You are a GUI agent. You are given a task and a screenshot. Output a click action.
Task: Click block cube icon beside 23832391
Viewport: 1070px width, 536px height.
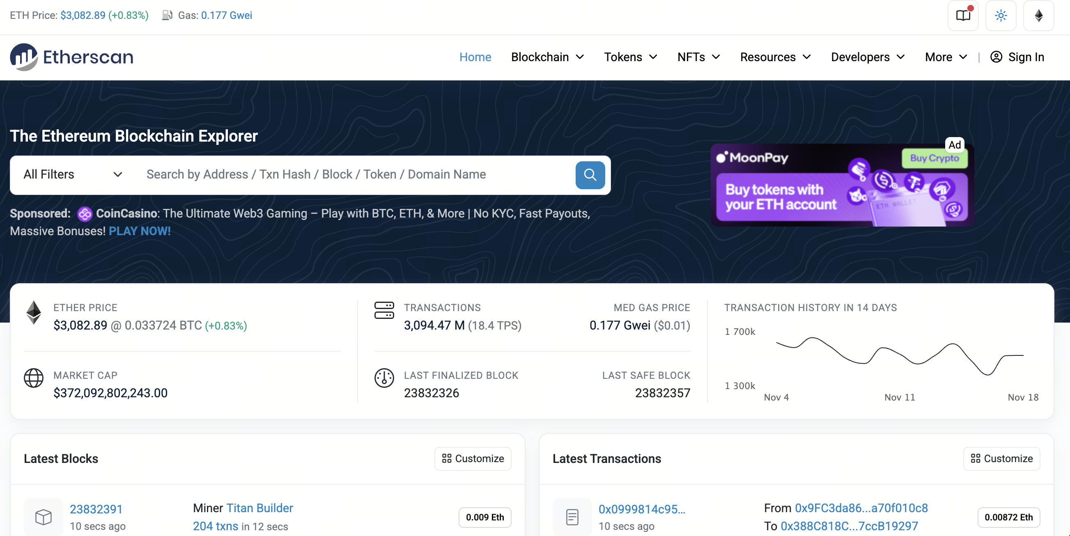(43, 517)
